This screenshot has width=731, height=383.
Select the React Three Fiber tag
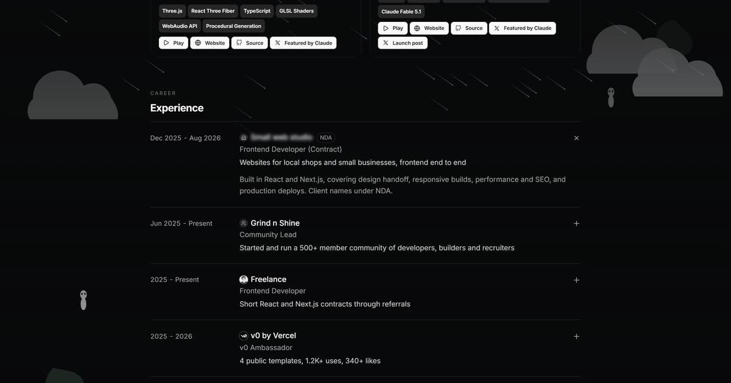(x=213, y=11)
